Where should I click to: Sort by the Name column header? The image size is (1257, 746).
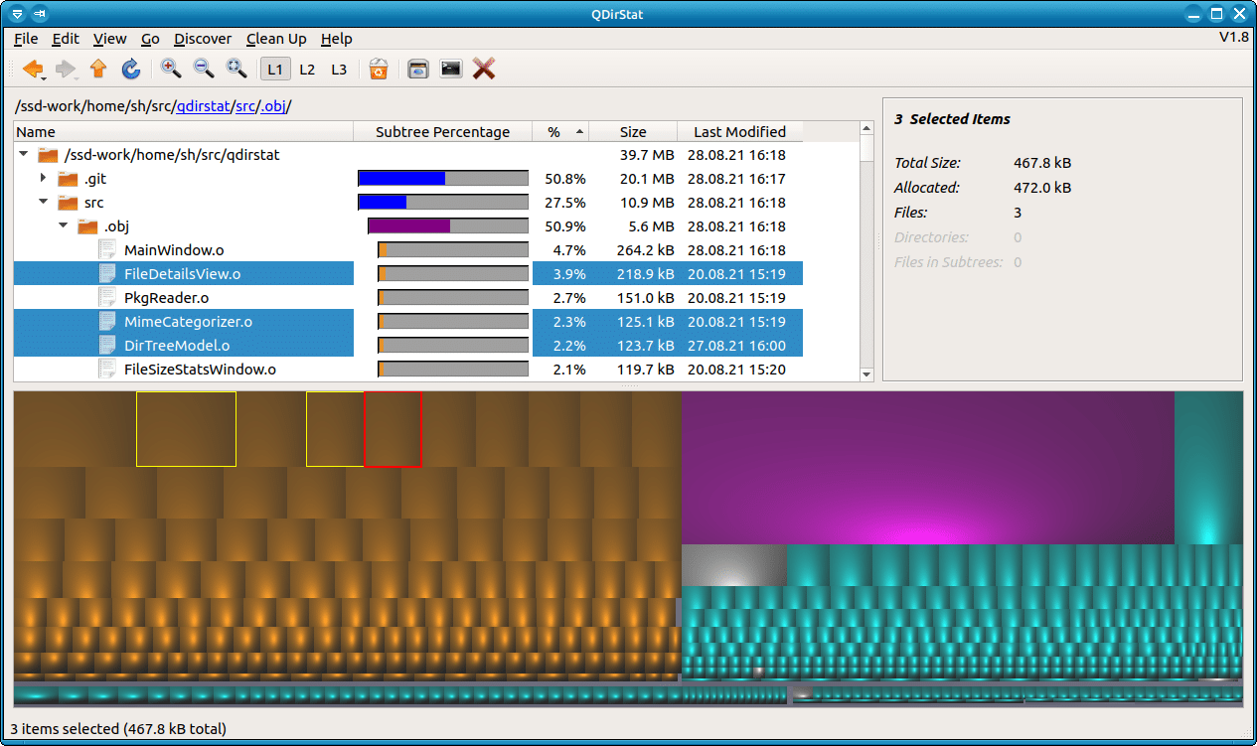184,131
